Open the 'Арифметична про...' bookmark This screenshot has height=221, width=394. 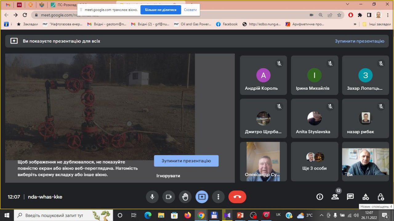(x=305, y=24)
